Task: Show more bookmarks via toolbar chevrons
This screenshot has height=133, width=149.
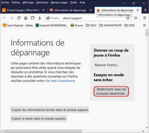Action: point(144,25)
